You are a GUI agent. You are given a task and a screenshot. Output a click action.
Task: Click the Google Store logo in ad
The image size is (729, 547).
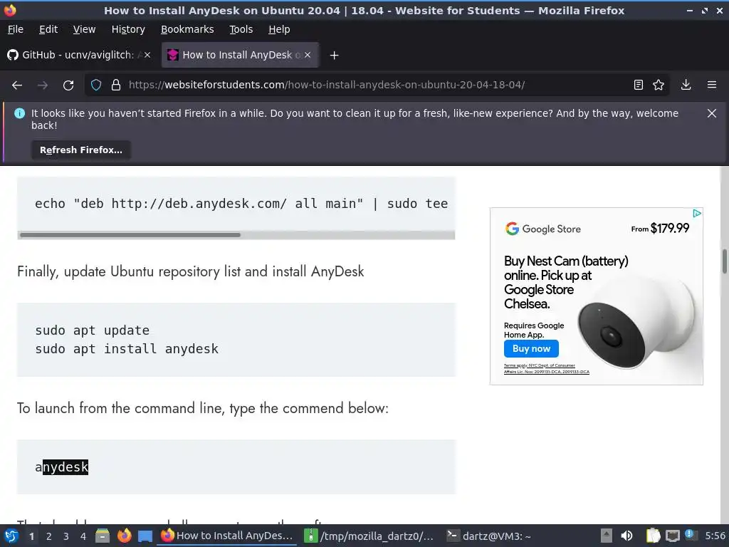tap(543, 229)
